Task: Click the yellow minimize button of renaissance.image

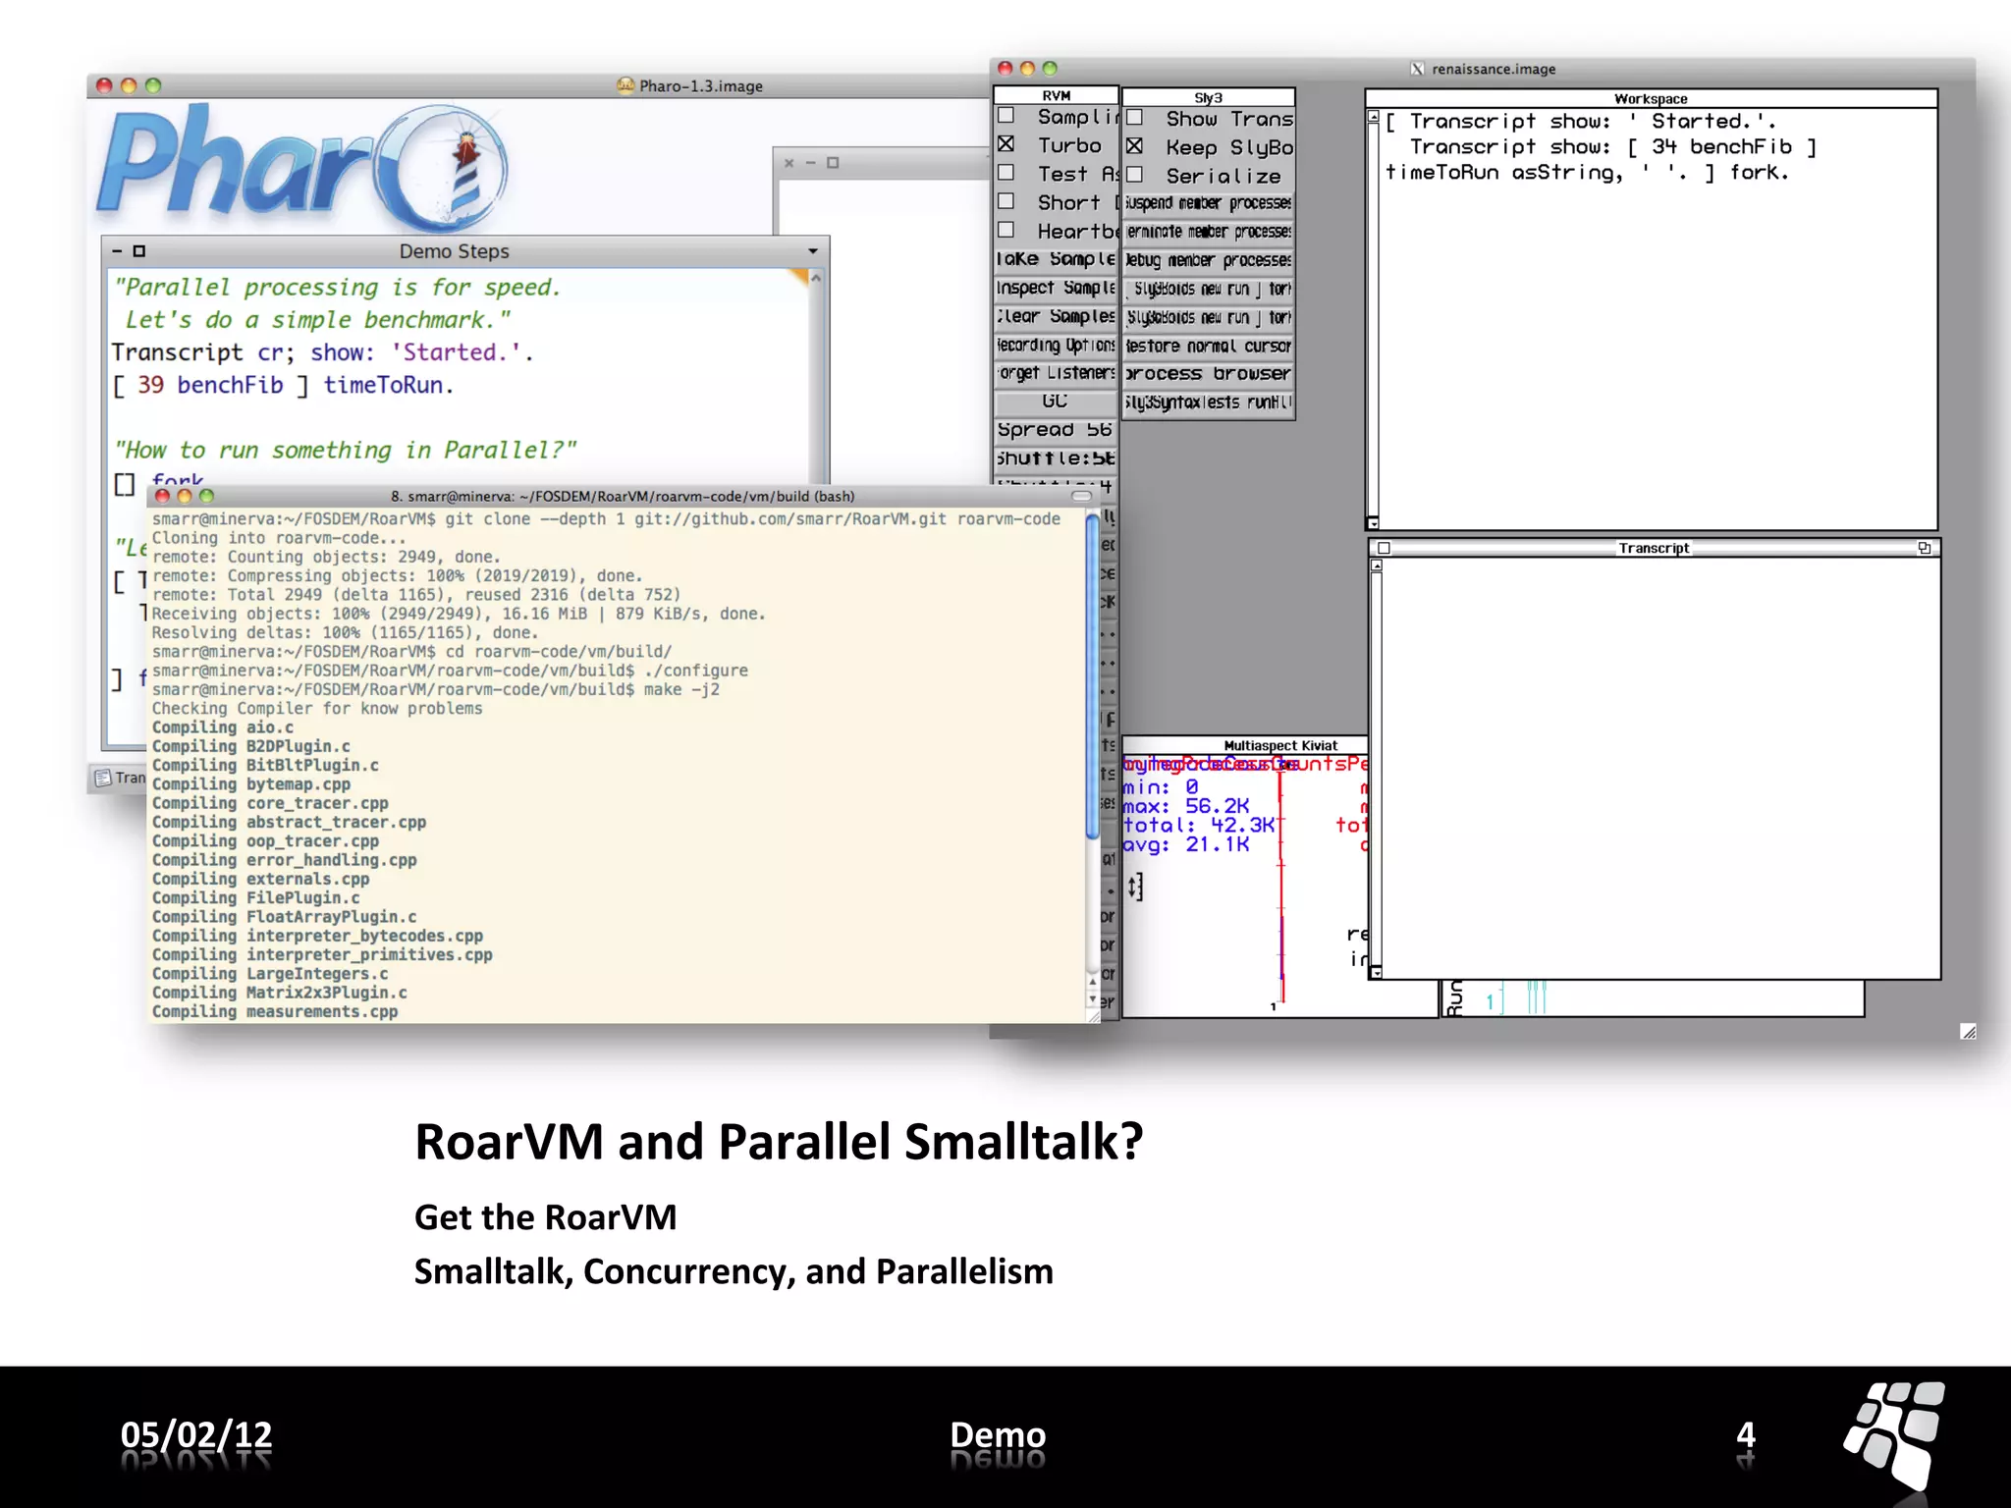Action: (x=1027, y=68)
